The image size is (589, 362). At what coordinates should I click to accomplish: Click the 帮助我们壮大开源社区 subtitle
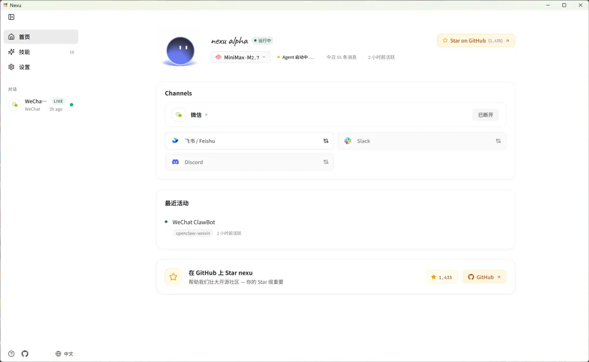tap(236, 282)
